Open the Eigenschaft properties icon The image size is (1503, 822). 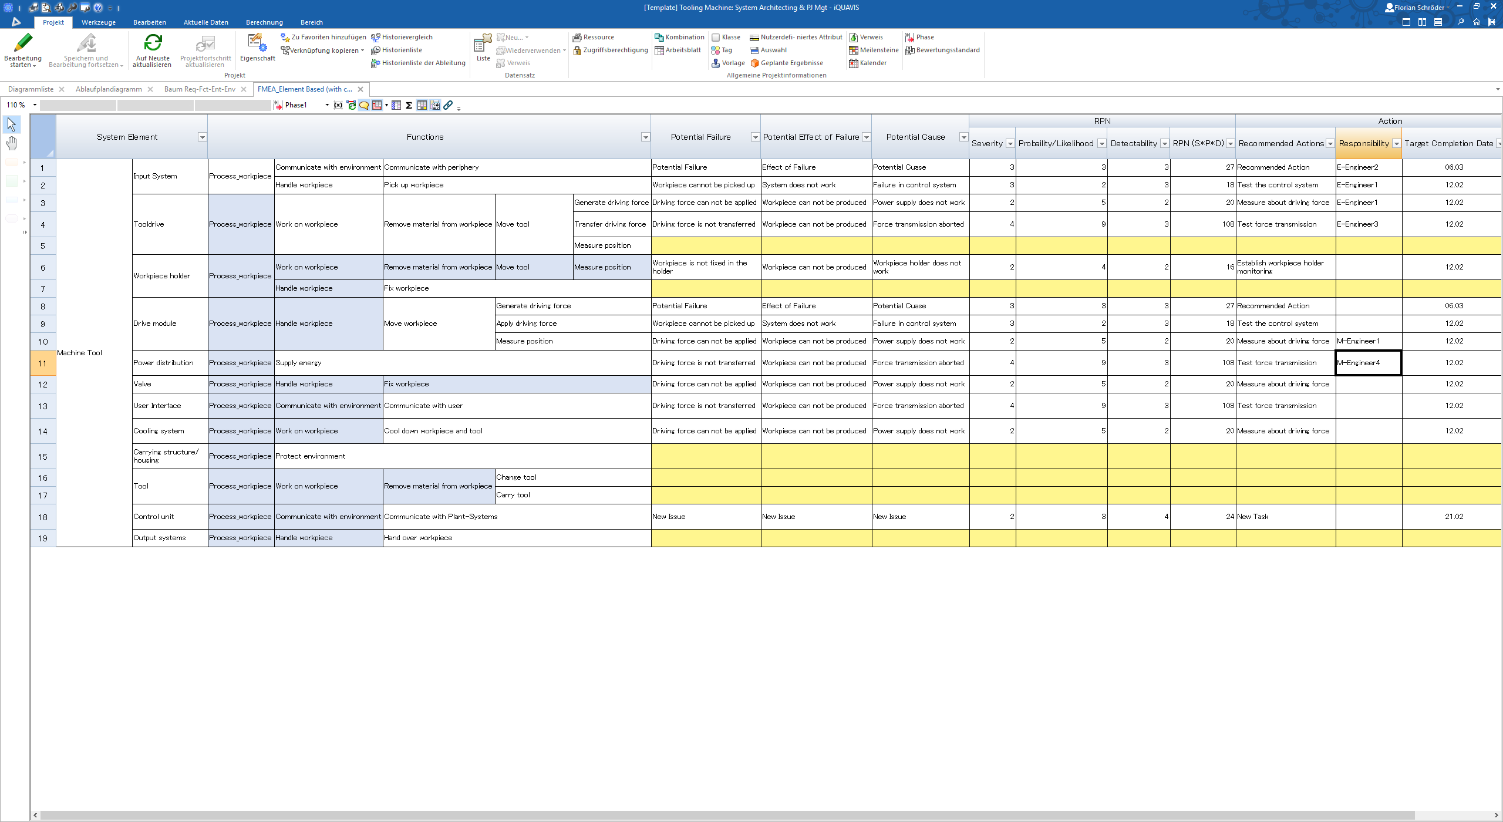[x=257, y=43]
